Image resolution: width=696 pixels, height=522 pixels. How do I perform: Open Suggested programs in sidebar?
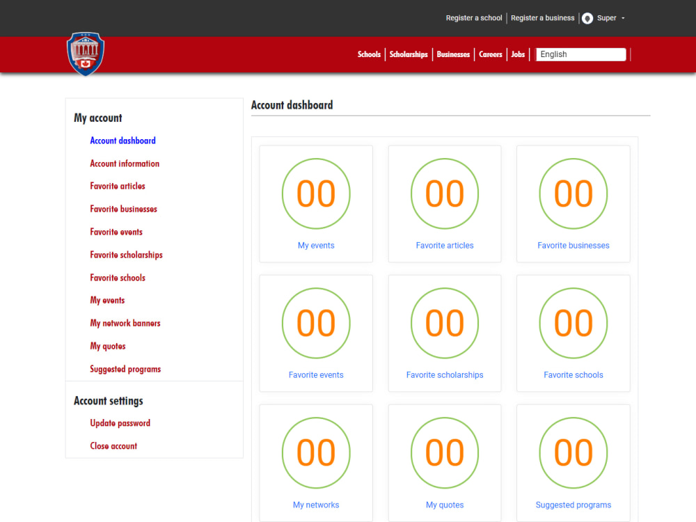pyautogui.click(x=125, y=369)
